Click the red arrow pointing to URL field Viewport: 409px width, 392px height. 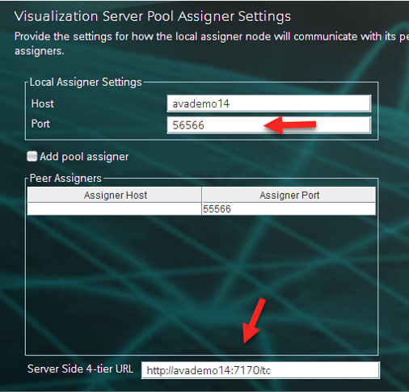pos(255,321)
